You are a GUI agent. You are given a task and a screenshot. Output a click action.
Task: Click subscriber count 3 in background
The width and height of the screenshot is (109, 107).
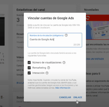pos(18,20)
